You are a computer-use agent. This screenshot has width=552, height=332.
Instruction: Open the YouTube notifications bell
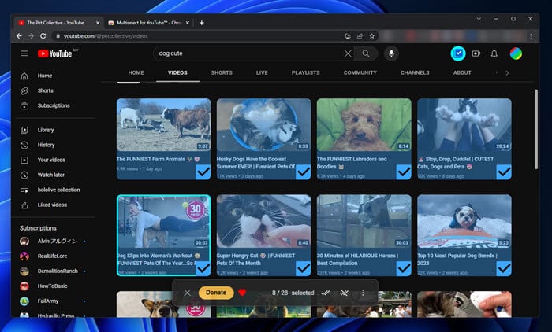click(x=494, y=53)
